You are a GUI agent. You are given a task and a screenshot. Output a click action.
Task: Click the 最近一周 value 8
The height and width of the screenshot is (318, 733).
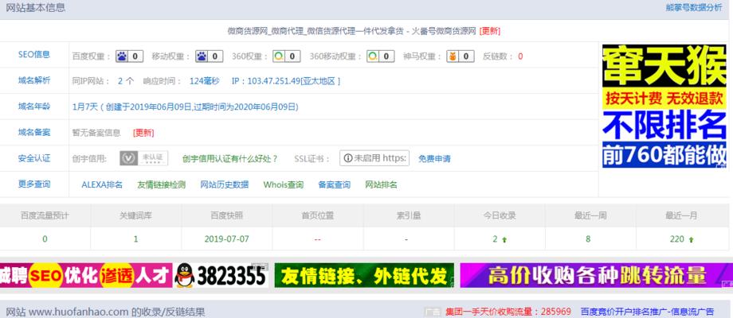[588, 239]
